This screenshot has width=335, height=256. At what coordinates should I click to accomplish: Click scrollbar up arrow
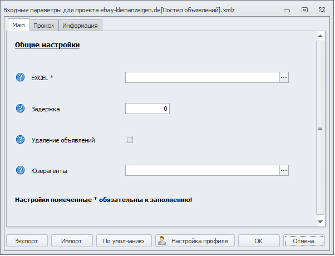(320, 36)
